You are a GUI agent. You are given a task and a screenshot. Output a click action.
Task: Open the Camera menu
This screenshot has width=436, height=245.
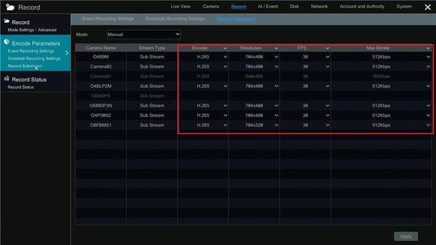tap(210, 7)
